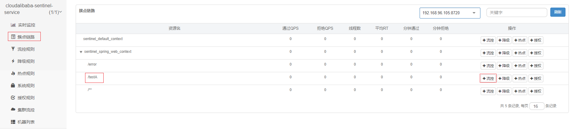The width and height of the screenshot is (574, 129).
Task: Add 降级 rule for /error row
Action: pyautogui.click(x=504, y=66)
